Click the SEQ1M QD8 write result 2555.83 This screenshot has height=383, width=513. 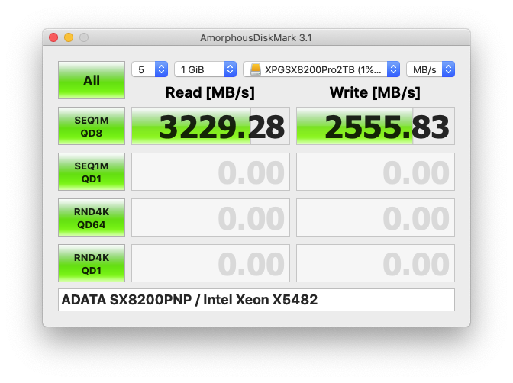coord(376,126)
